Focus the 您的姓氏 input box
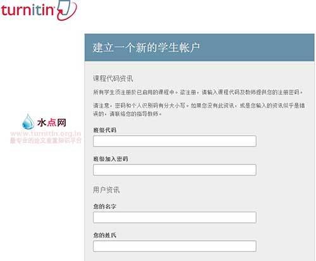316x261 pixels. tap(174, 246)
